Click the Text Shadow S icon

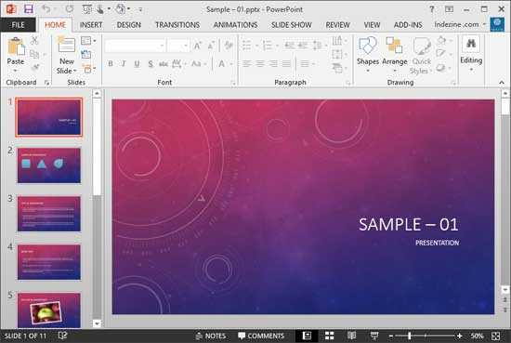151,64
